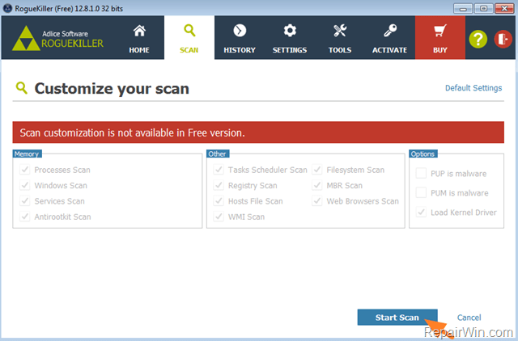Toggle the Hosts File Scan checkbox
This screenshot has width=518, height=341.
click(x=219, y=201)
